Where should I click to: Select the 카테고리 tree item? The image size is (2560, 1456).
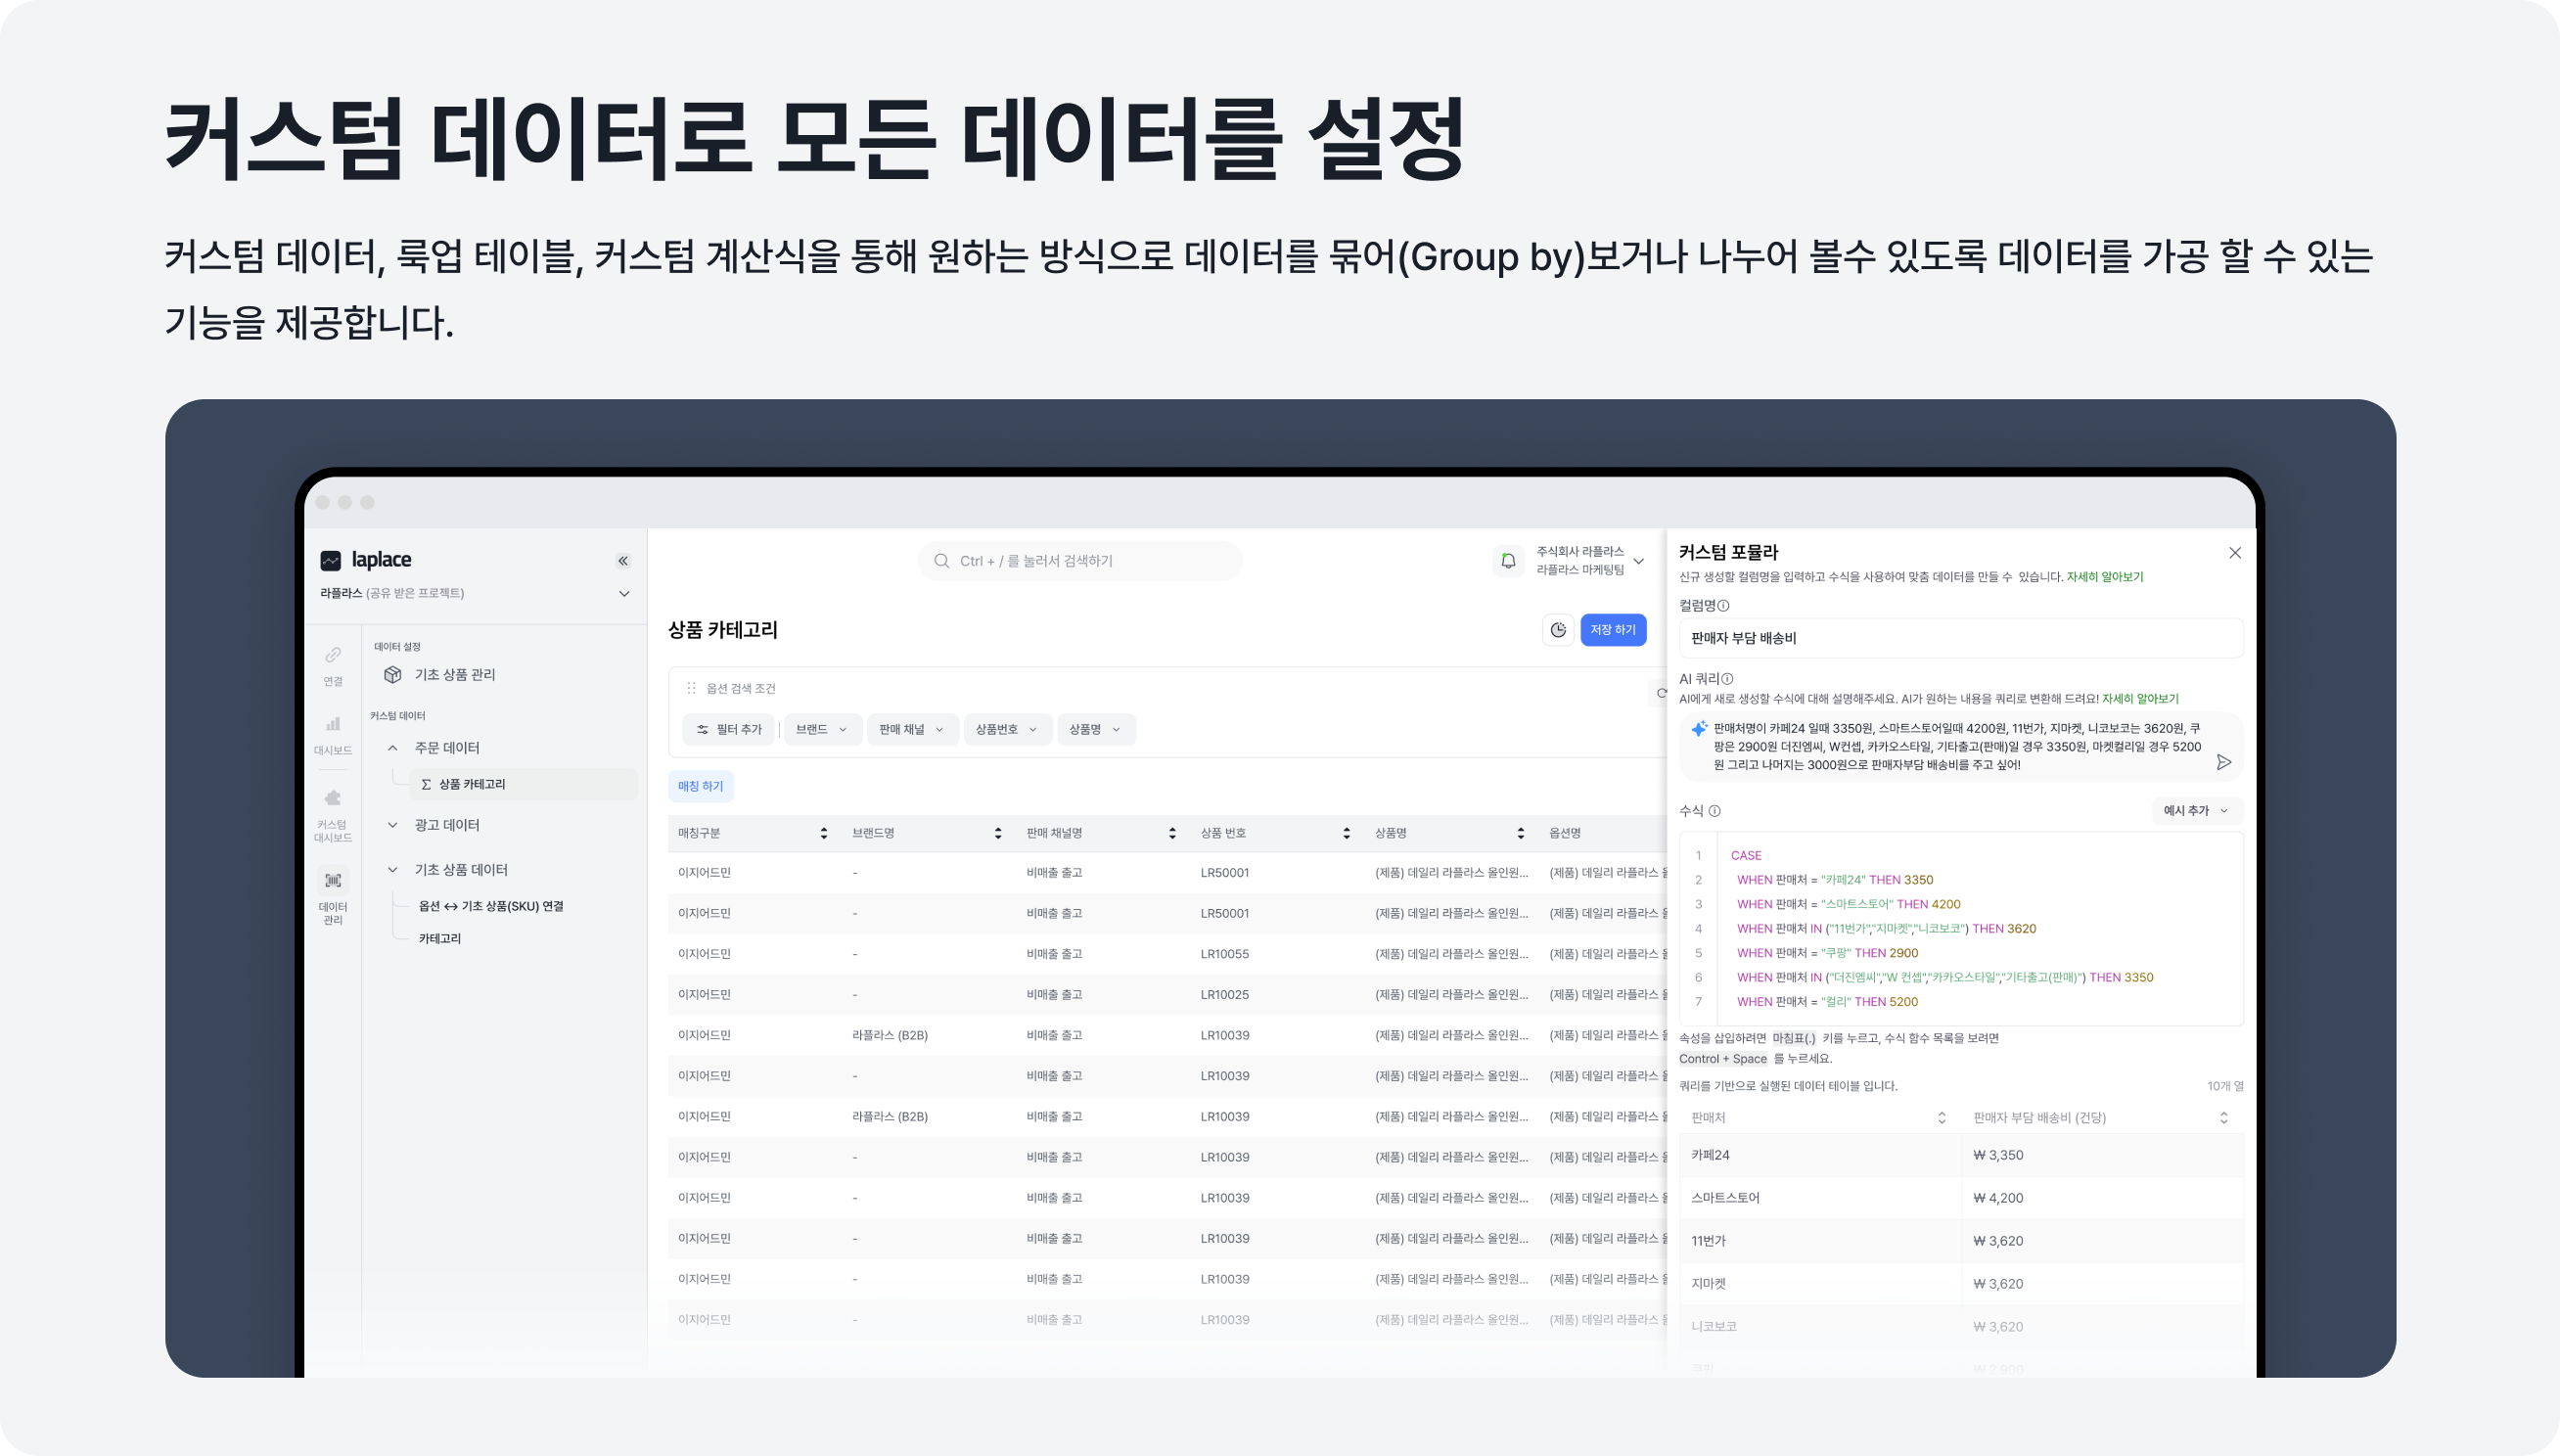(439, 938)
